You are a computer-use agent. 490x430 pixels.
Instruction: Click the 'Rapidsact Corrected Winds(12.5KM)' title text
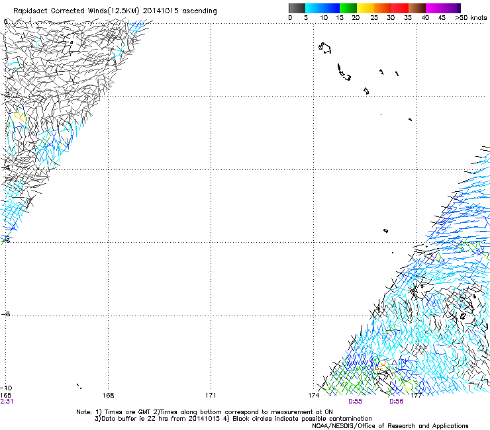point(76,11)
